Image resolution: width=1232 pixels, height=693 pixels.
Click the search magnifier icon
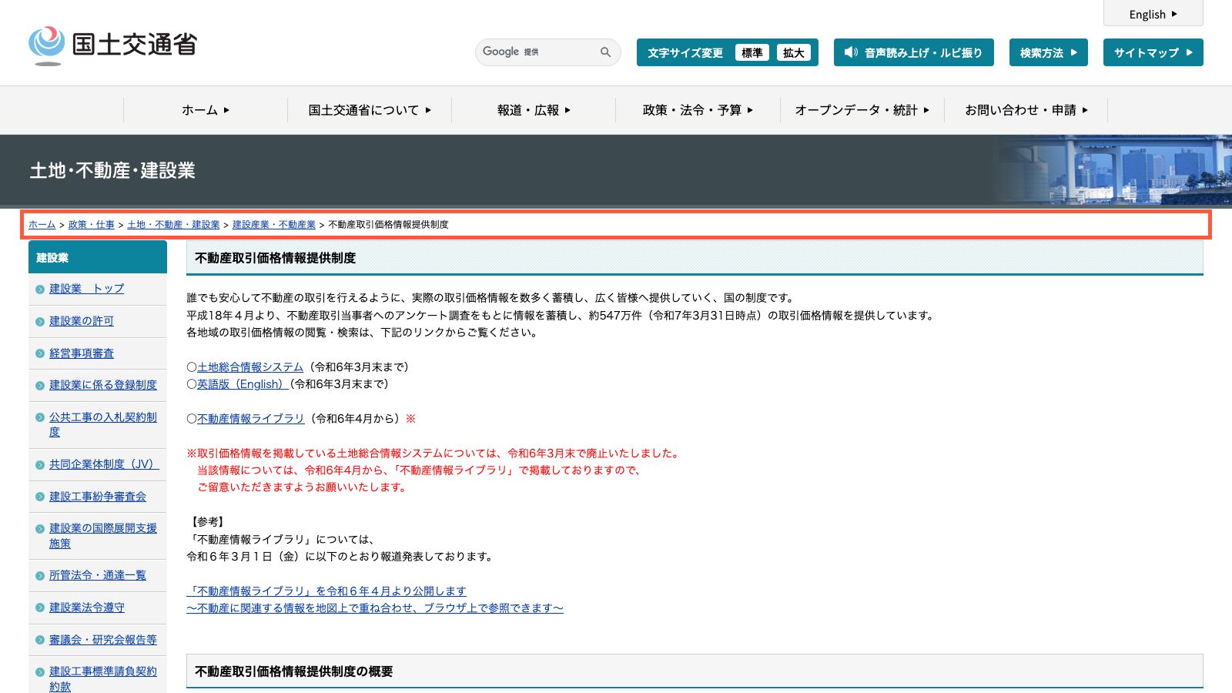(x=605, y=52)
